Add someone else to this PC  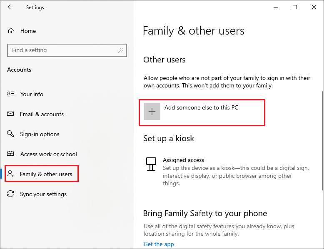coord(202,112)
